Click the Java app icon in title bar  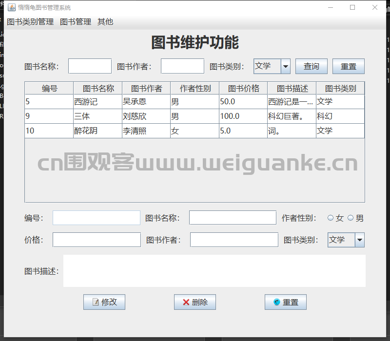pyautogui.click(x=12, y=7)
